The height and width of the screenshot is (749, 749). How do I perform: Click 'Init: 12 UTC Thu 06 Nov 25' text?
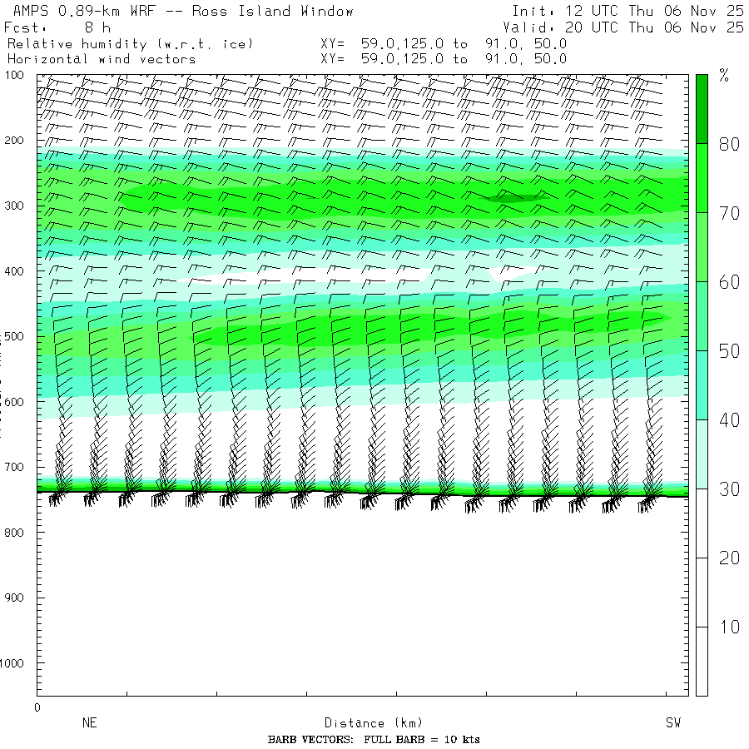(x=627, y=11)
